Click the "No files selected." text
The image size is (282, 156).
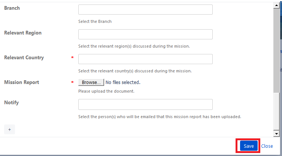point(123,82)
